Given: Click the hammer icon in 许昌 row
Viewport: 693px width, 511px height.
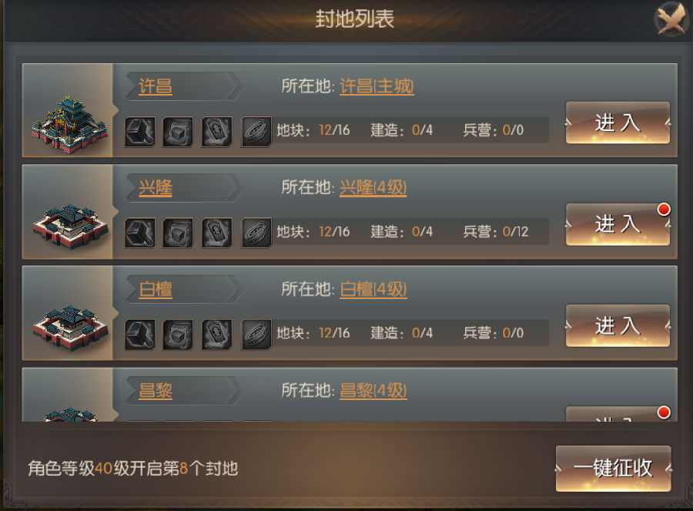Looking at the screenshot, I should coord(139,132).
